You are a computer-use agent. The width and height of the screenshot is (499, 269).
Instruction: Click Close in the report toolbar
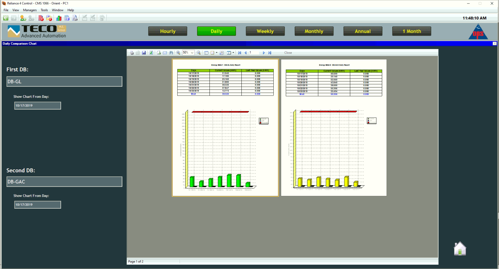click(288, 53)
